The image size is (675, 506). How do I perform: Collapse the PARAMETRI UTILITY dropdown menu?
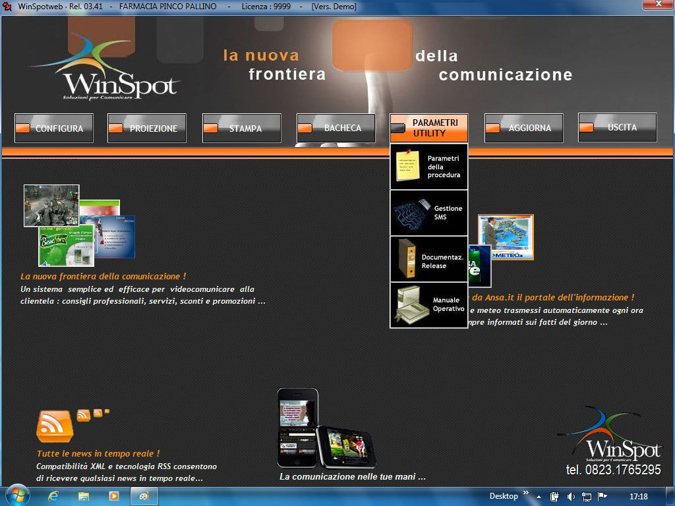click(429, 128)
